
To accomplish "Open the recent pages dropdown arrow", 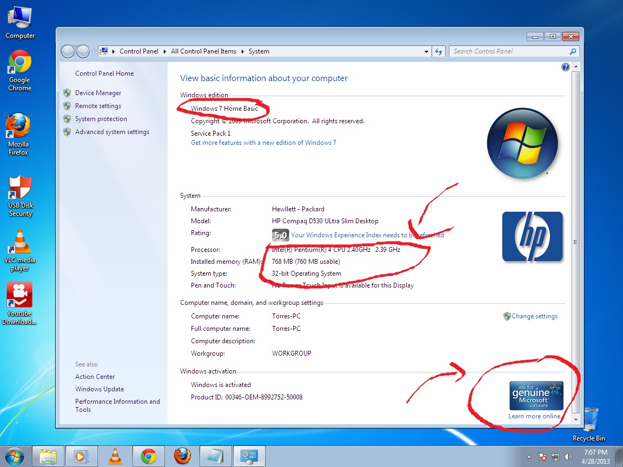I will tap(94, 52).
